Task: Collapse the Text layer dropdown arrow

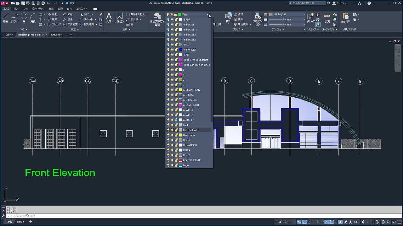Action: [x=207, y=14]
